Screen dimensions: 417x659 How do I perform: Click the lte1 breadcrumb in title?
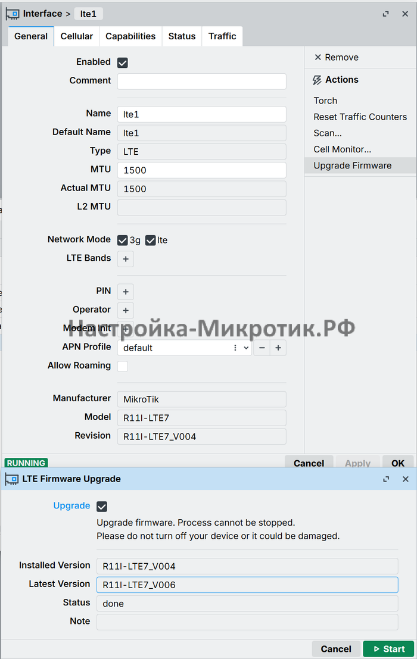click(88, 14)
